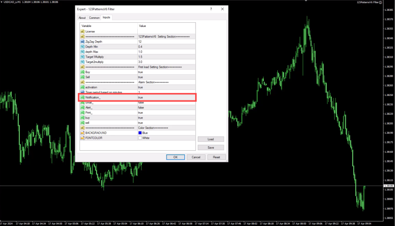The image size is (395, 226).
Task: Toggle the Alert_ false value
Action: [x=166, y=108]
